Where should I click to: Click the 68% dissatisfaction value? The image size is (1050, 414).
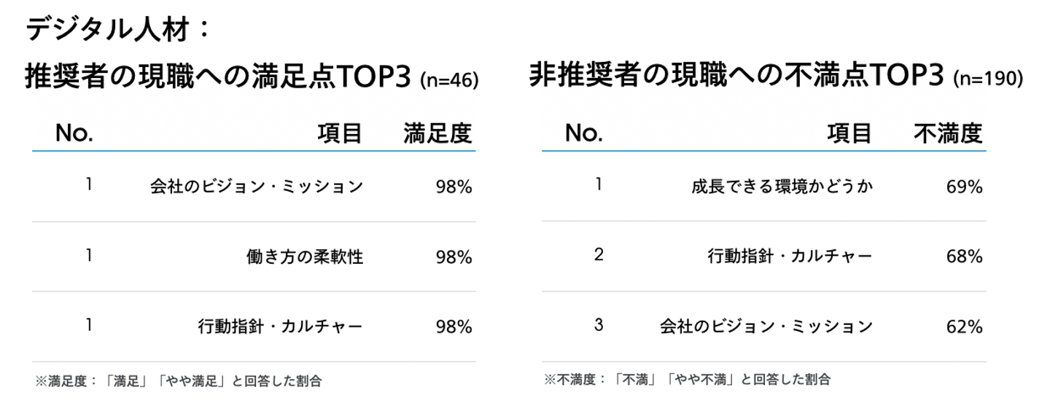(964, 257)
